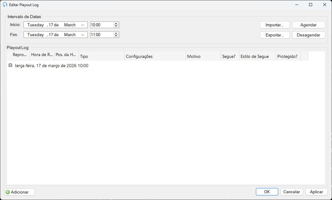Decrease Início time with down spinner arrow
The image size is (332, 200).
click(x=116, y=26)
